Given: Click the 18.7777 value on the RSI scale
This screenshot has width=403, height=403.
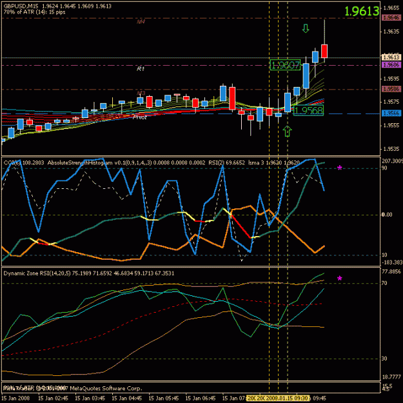Looking at the screenshot, I should click(x=391, y=377).
